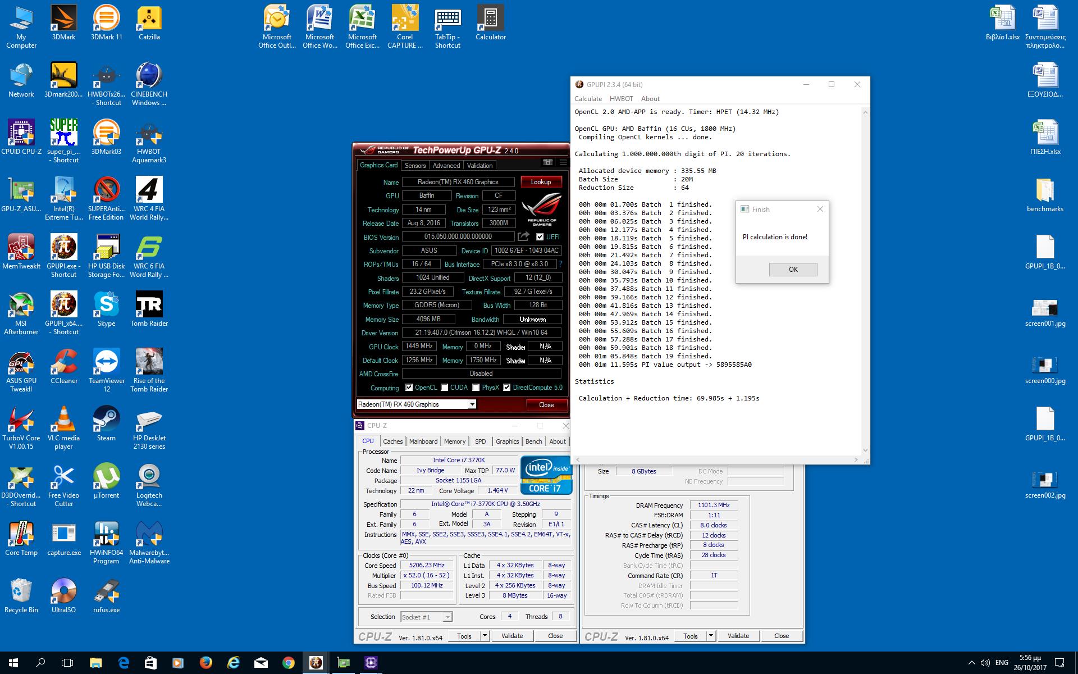
Task: Open HWBOT Aquamark3 desktop icon
Action: click(x=149, y=142)
